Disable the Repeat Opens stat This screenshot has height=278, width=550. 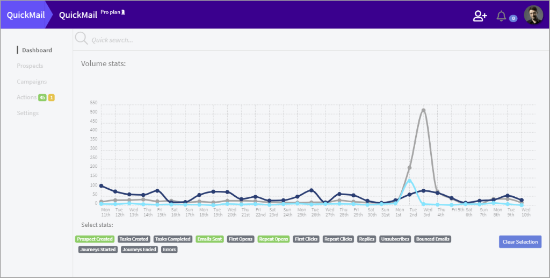coord(273,239)
